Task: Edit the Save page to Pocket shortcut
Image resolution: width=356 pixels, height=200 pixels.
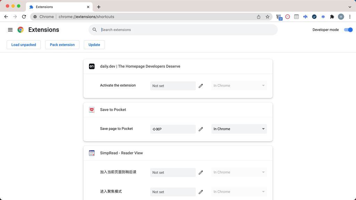Action: pos(201,129)
